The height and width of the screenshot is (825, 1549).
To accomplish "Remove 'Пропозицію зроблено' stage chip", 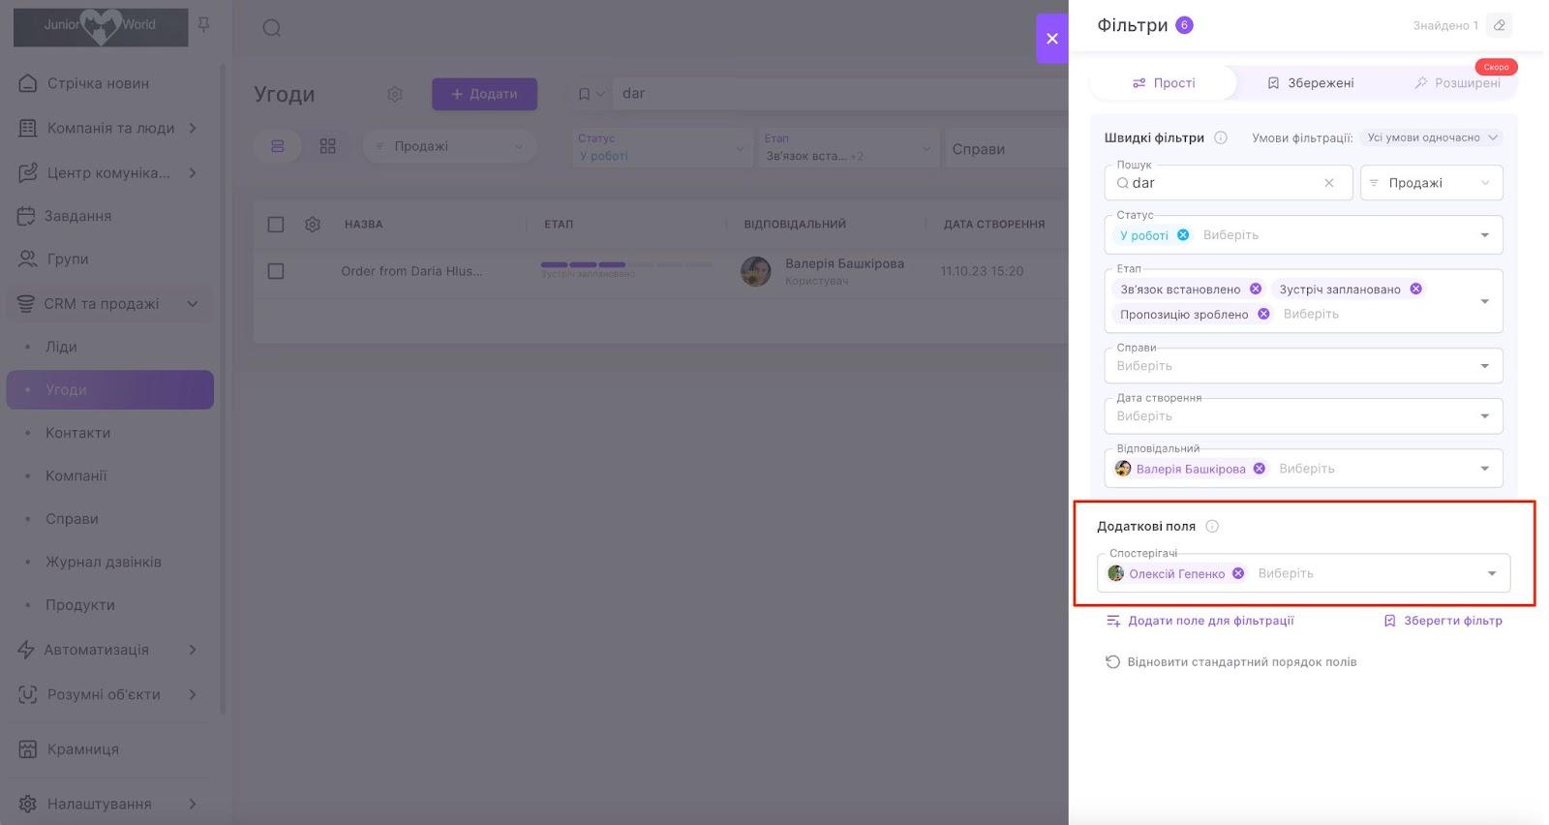I will click(1263, 314).
